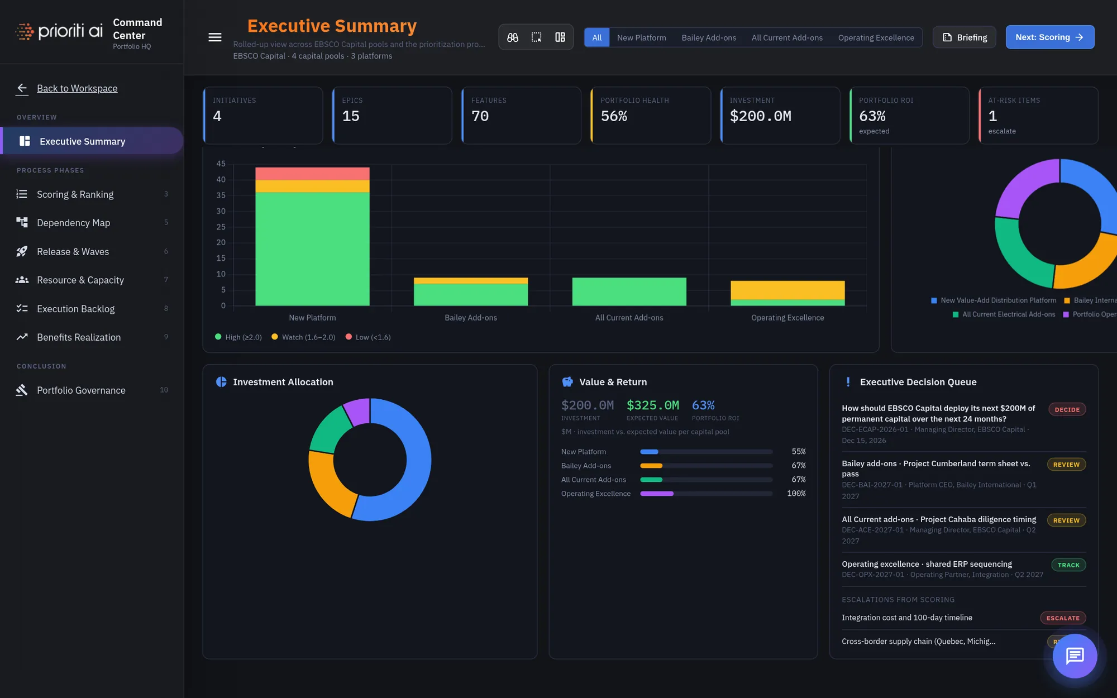Click the back arrow icon to workspace

coord(22,88)
